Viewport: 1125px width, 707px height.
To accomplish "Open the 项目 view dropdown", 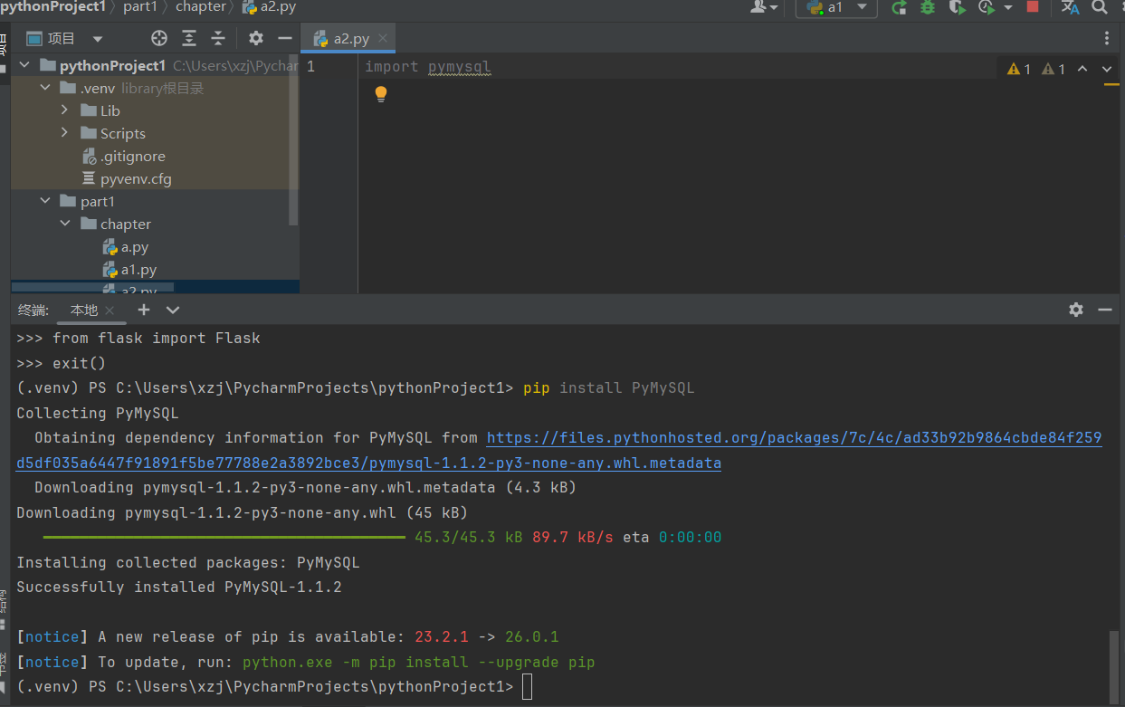I will [65, 38].
